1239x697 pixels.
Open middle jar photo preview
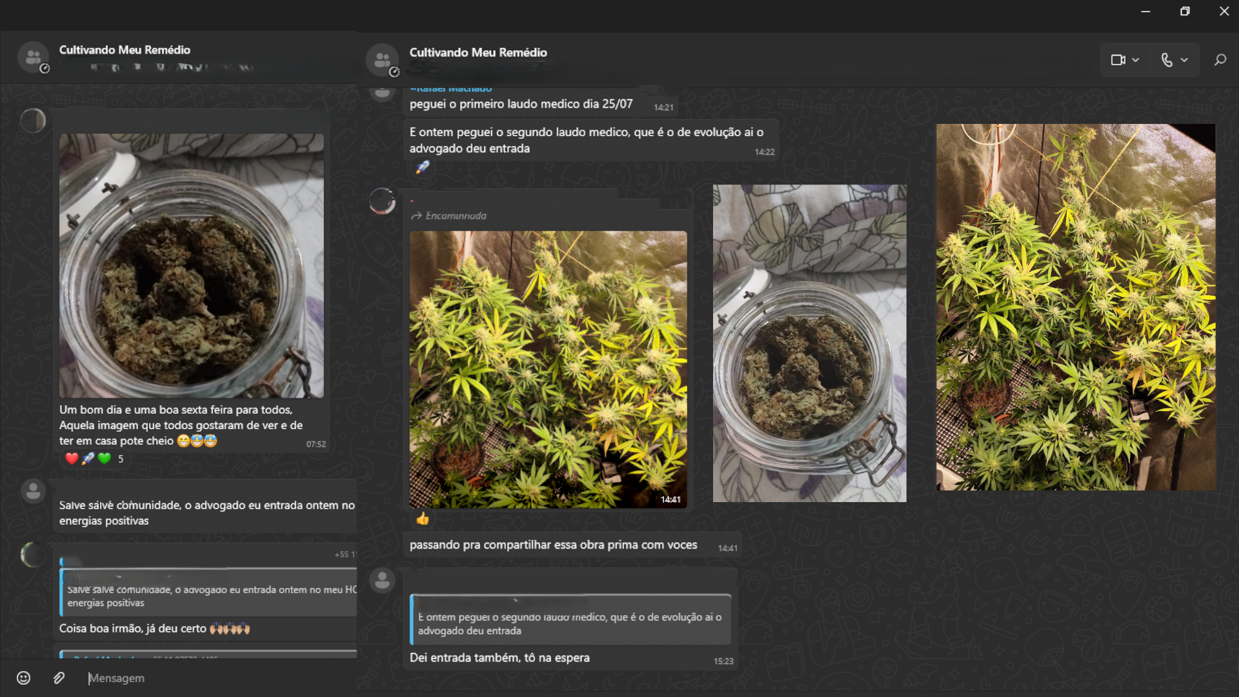coord(809,343)
